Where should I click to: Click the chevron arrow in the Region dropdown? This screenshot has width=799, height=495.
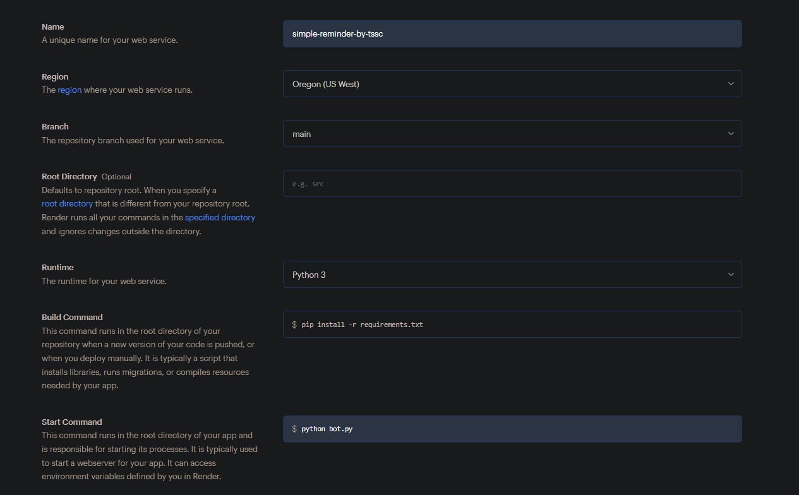731,84
